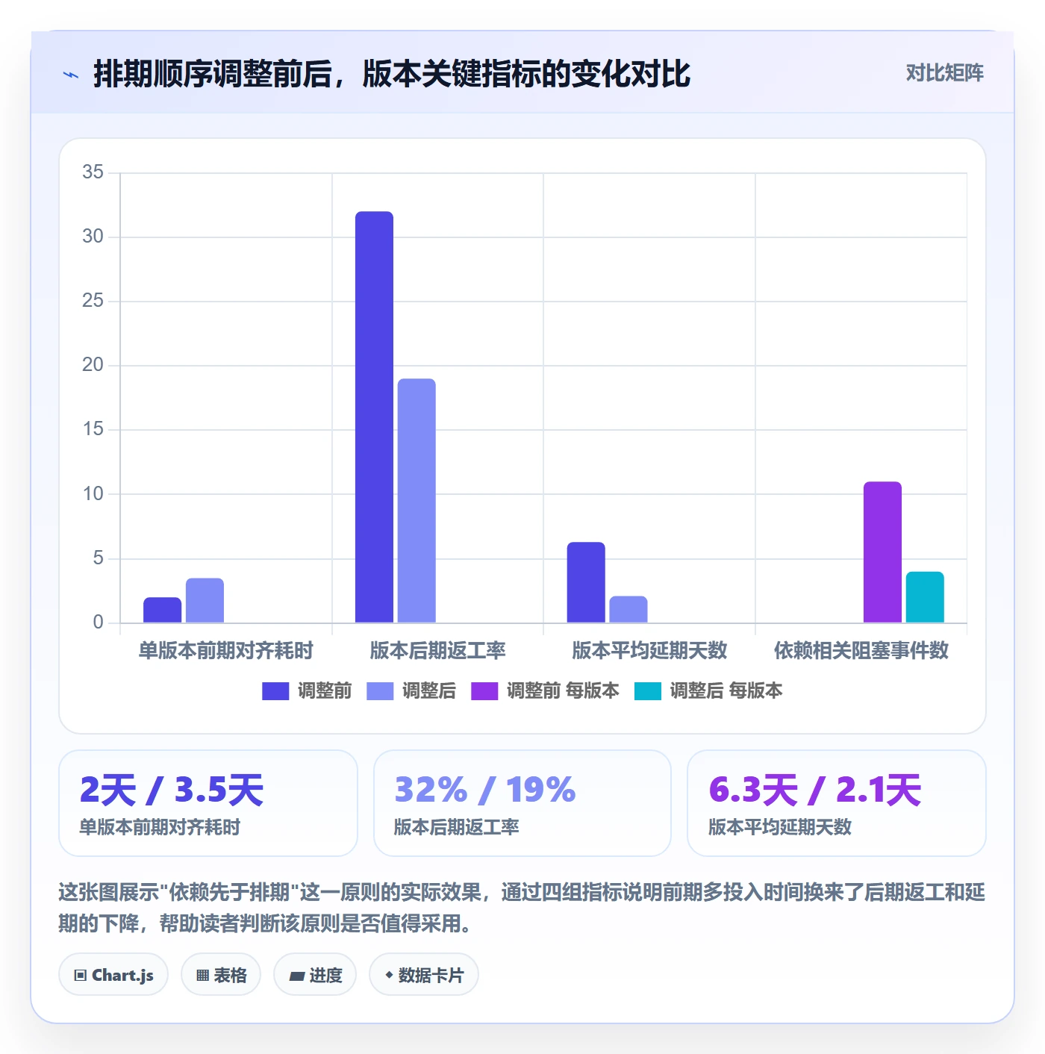This screenshot has width=1045, height=1054.
Task: Toggle the cyan 调整后 每版本 legend swatch
Action: [x=648, y=691]
